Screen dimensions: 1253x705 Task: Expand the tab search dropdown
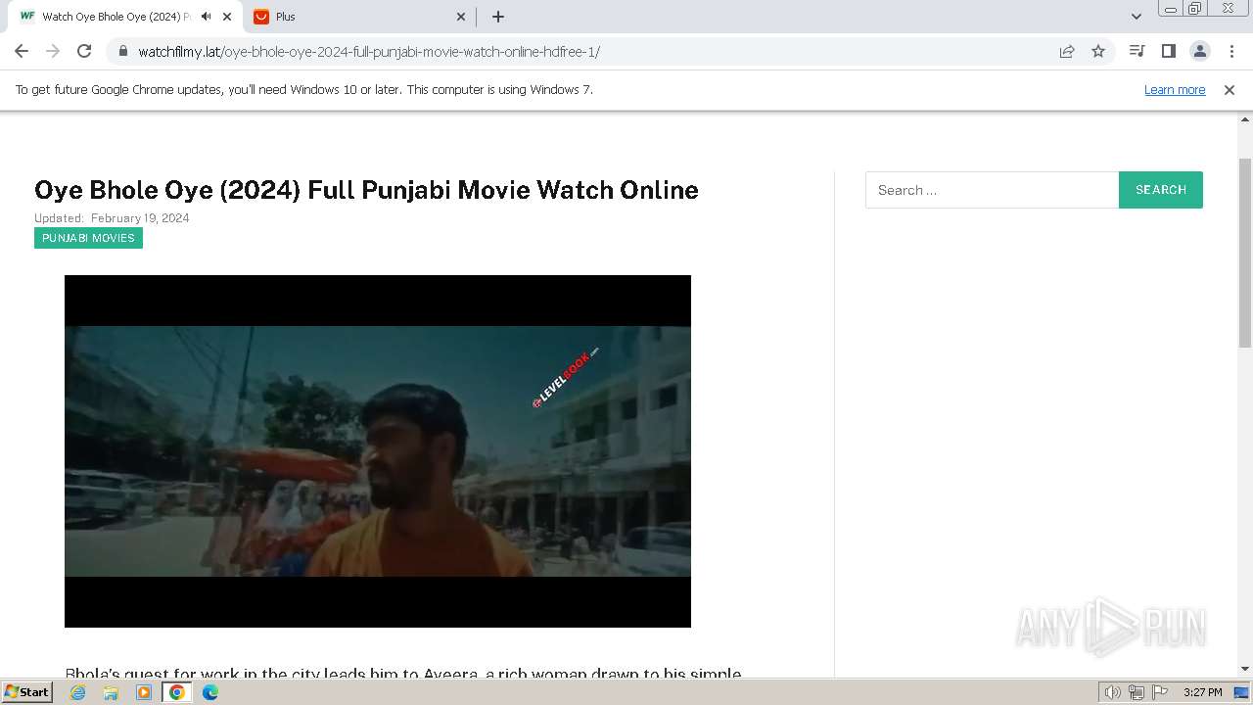pos(1137,17)
